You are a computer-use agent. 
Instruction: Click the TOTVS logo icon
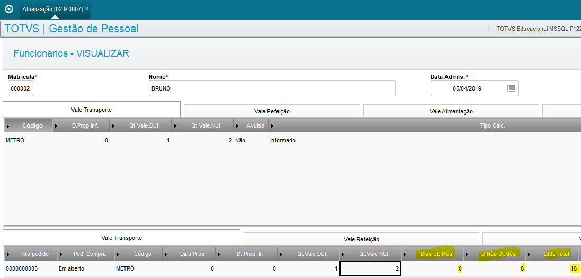[9, 8]
